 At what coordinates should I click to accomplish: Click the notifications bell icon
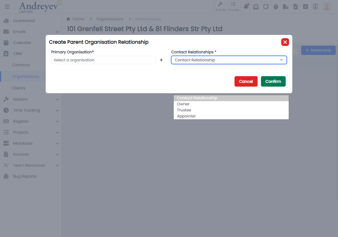246,7
